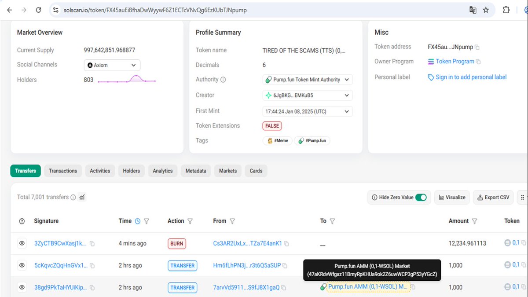
Task: Open transaction 5cKqvcZQqHnGVx1 signature link
Action: click(x=60, y=265)
